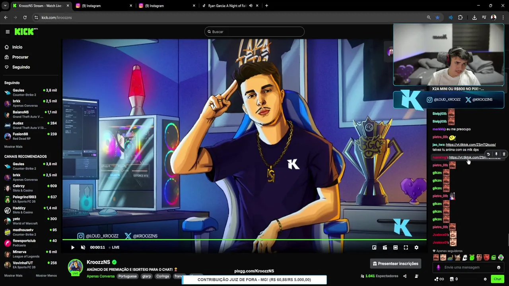Open Pelegrino1993 recommended channel
509x286 pixels.
click(31, 199)
